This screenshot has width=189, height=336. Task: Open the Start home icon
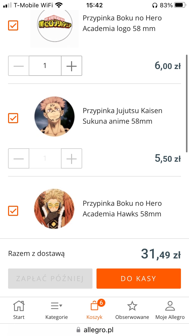point(19,306)
